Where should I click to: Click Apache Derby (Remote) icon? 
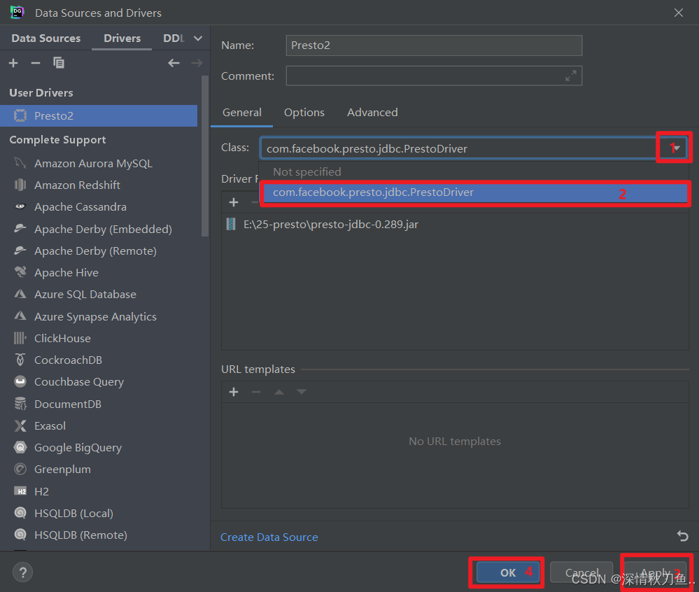[20, 251]
